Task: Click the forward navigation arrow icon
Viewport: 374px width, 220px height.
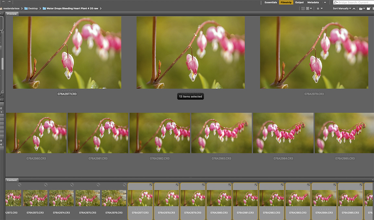Action: point(9,2)
